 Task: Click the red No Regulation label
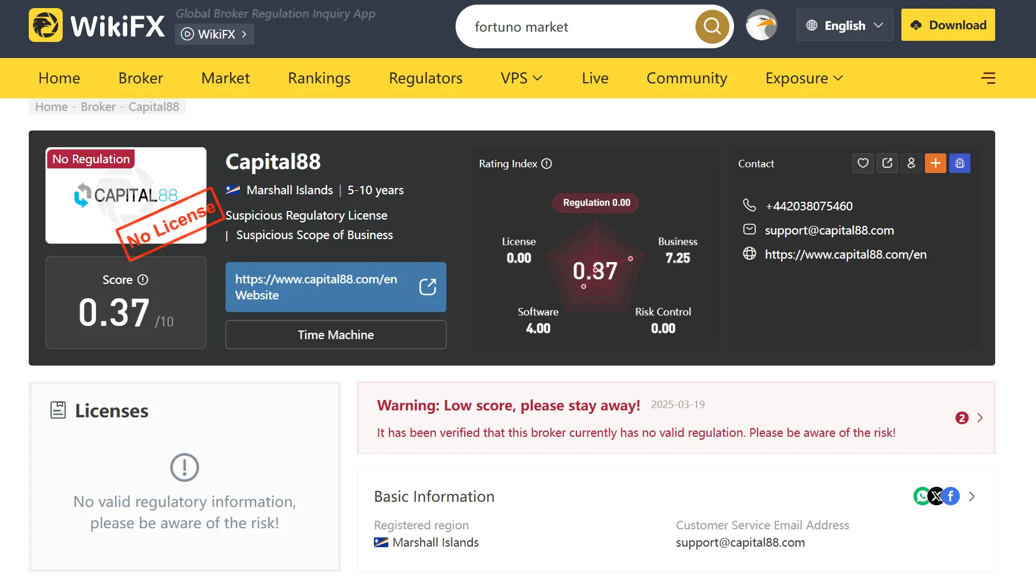tap(91, 159)
